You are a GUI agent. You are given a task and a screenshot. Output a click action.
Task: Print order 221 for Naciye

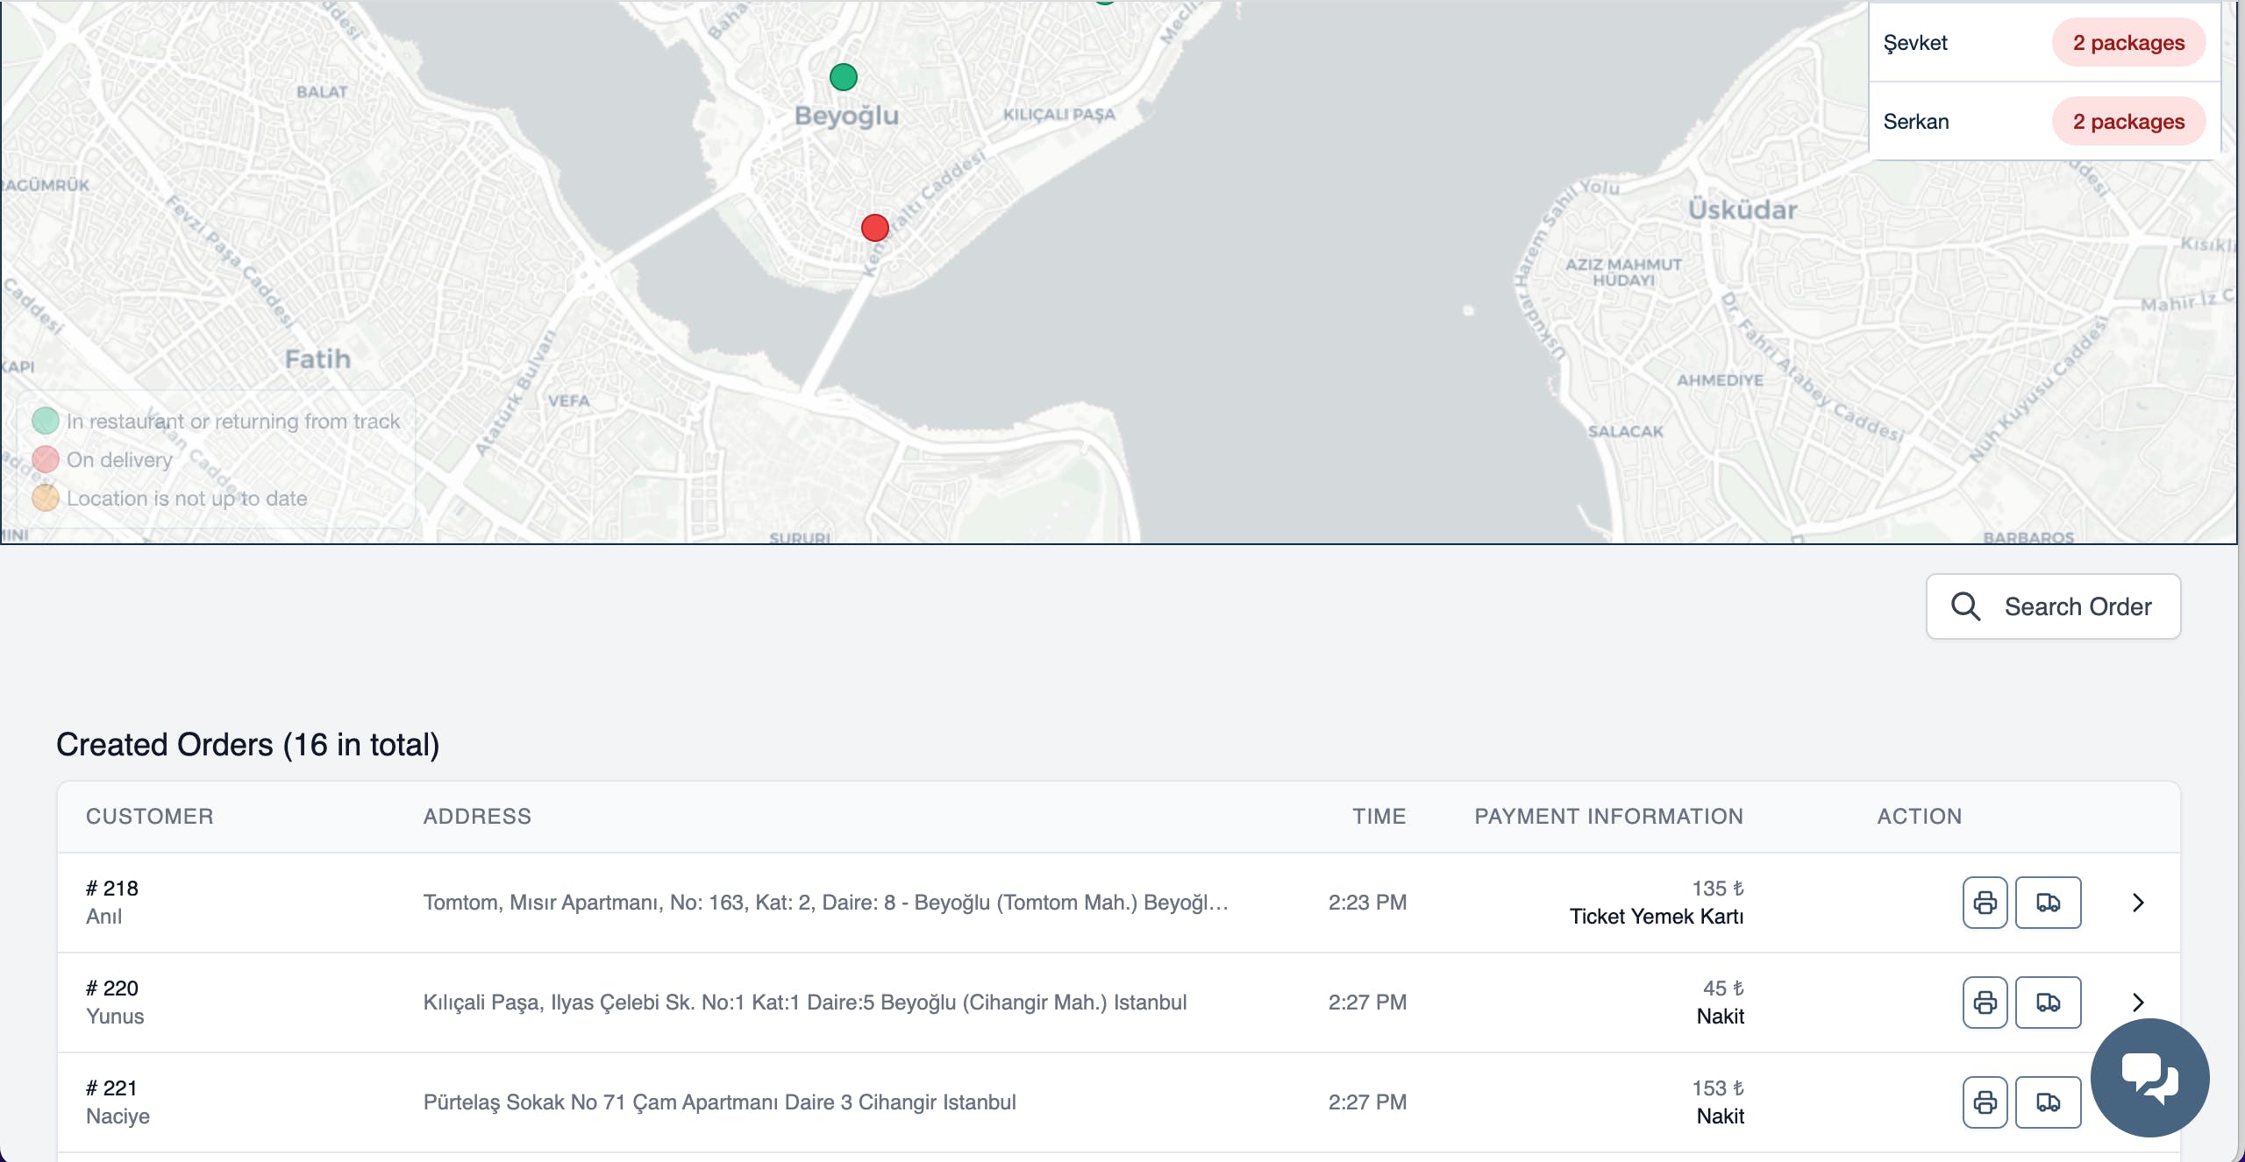1985,1102
